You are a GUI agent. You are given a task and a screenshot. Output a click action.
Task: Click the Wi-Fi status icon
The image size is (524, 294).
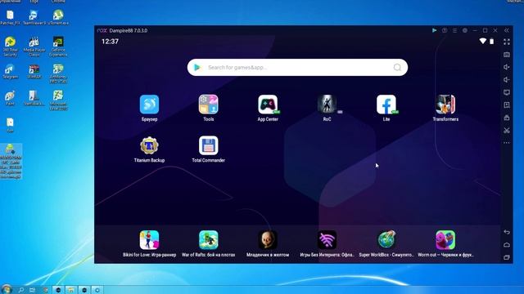coord(482,41)
